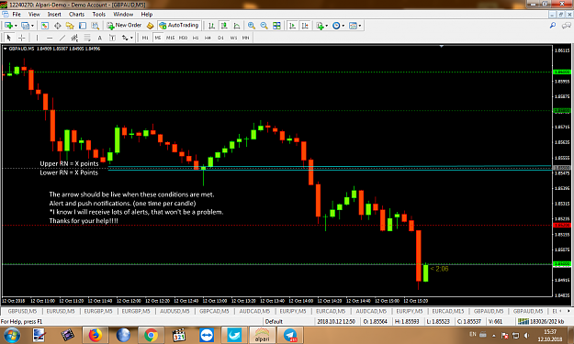The height and width of the screenshot is (344, 574).
Task: Open Telegram from the taskbar
Action: (290, 335)
